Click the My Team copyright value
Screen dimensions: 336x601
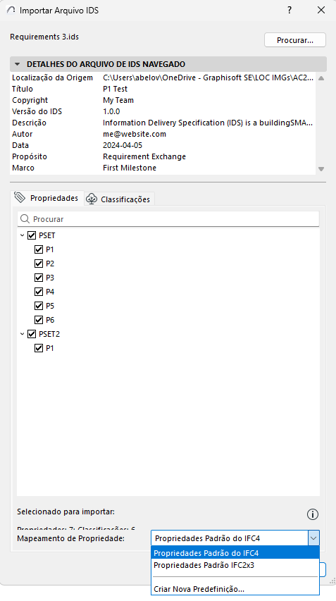coord(118,101)
